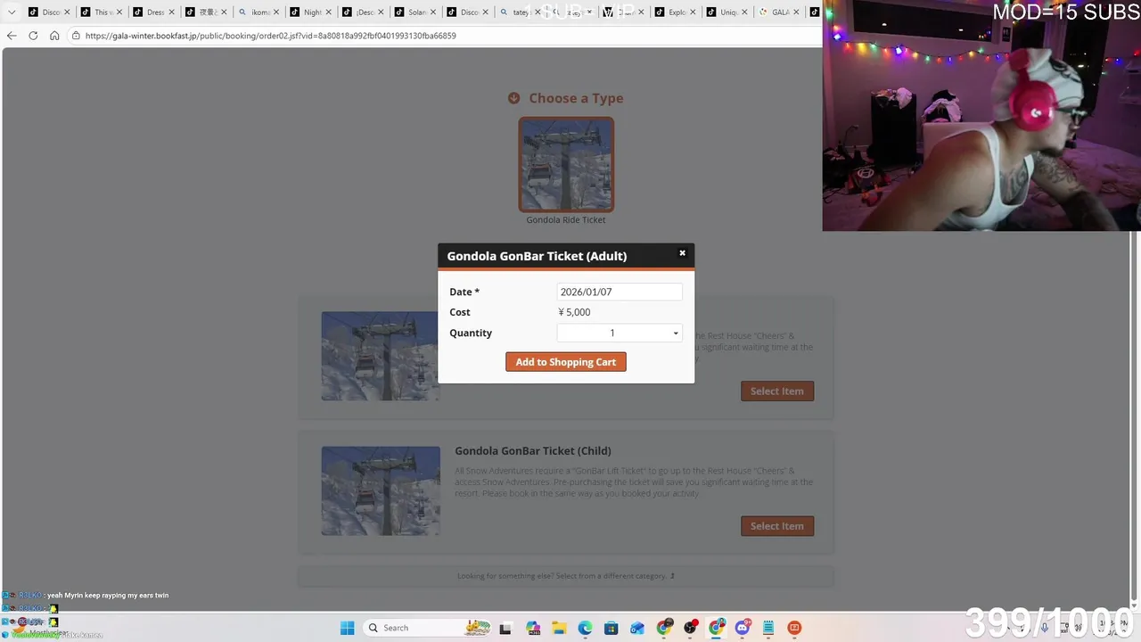Click Select Item for the Child ticket

[x=777, y=526]
